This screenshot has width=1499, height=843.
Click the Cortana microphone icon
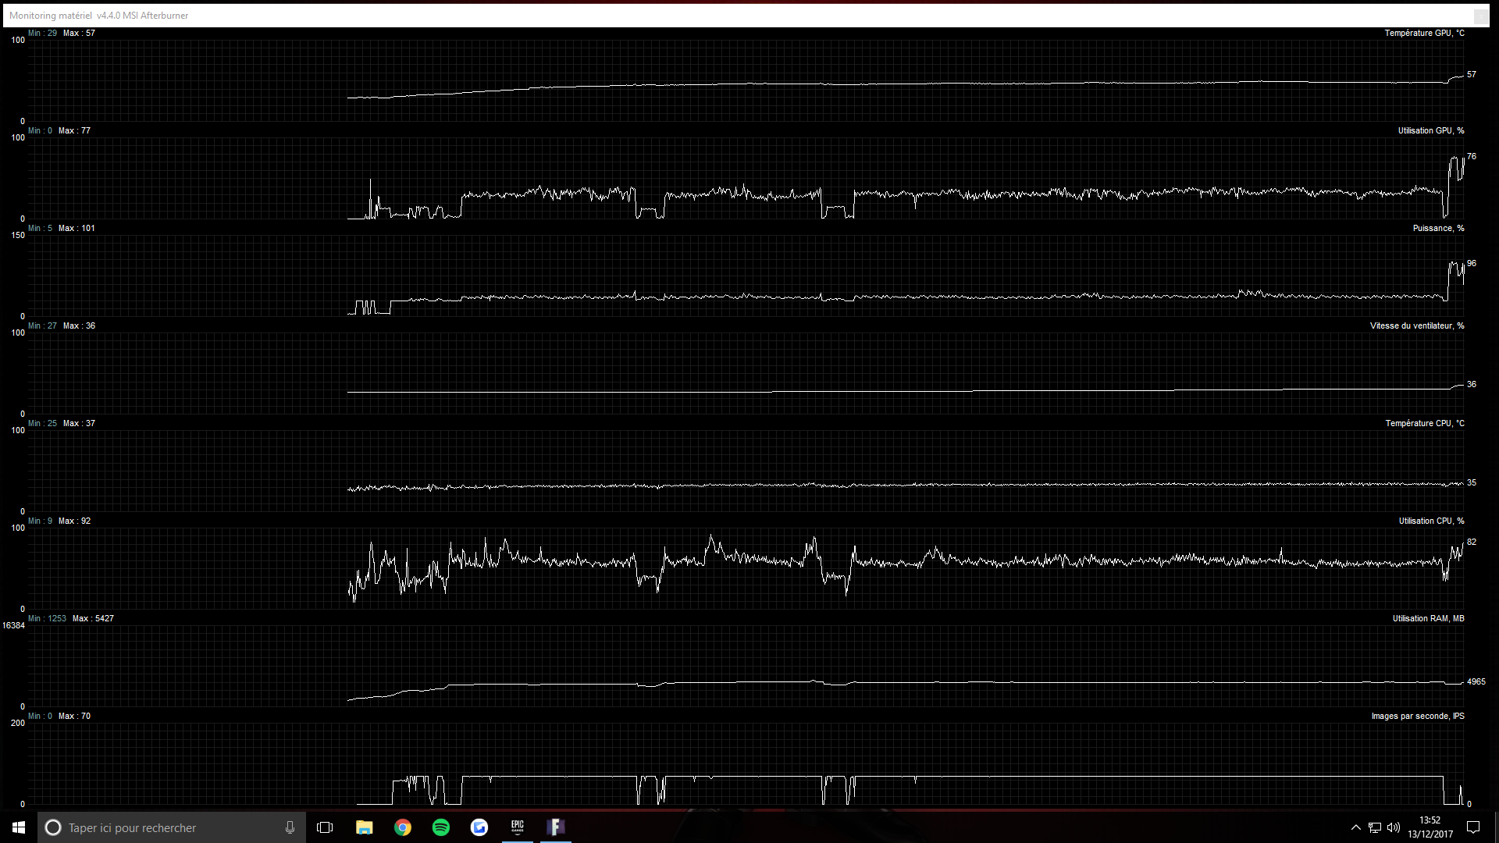[290, 827]
